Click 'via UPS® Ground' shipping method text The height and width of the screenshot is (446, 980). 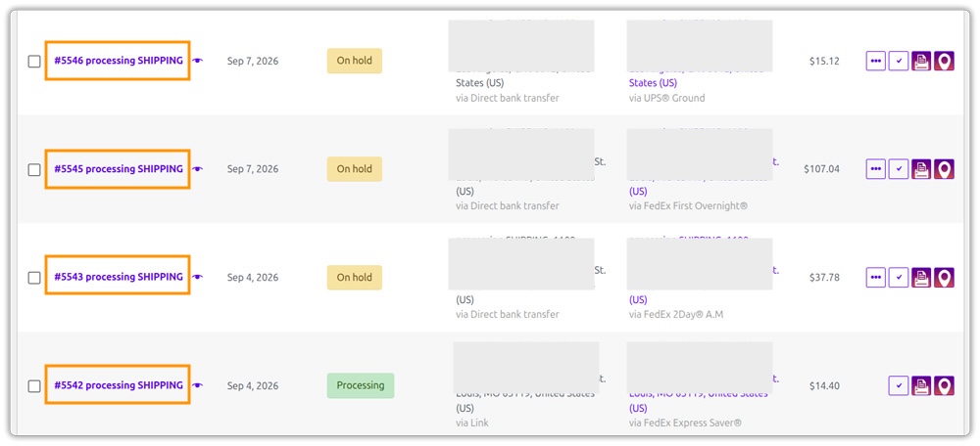(666, 98)
